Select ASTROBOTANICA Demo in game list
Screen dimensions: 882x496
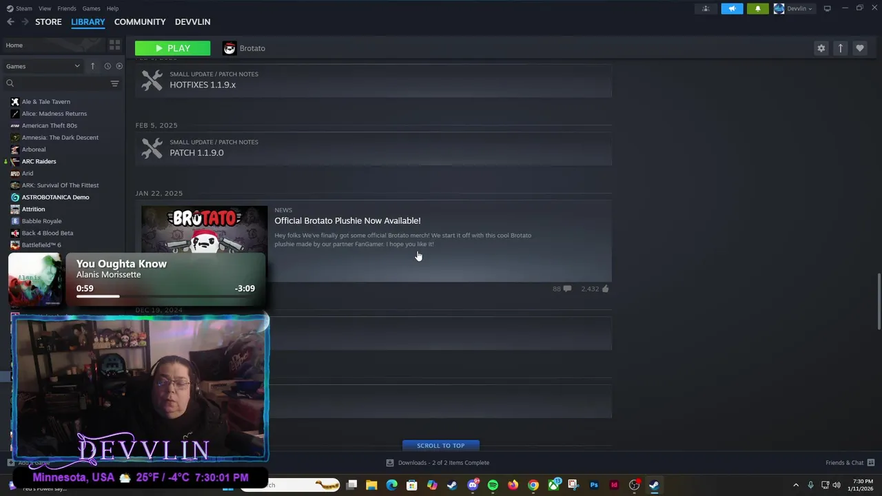pyautogui.click(x=55, y=197)
